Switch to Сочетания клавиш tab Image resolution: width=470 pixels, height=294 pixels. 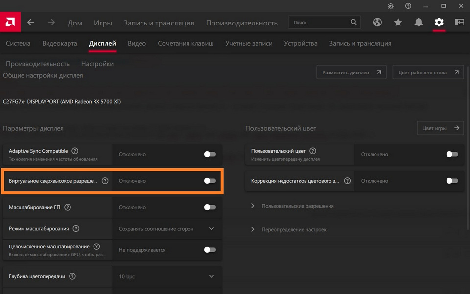click(186, 43)
